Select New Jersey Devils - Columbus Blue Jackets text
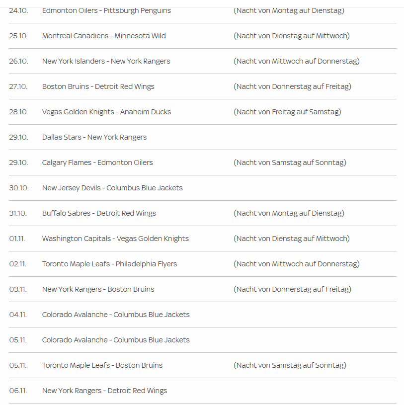Viewport: 404px width, 405px height. click(x=112, y=188)
